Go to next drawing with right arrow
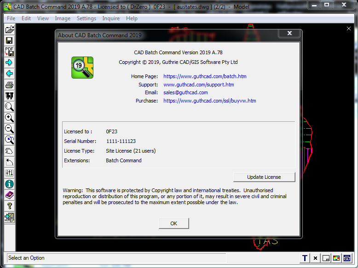The height and width of the screenshot is (268, 358). (x=10, y=63)
